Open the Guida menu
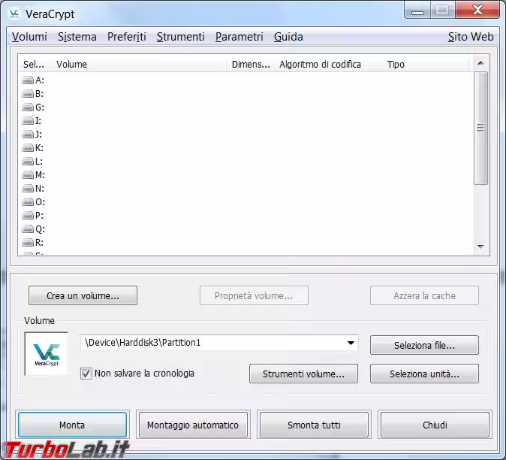 click(288, 37)
